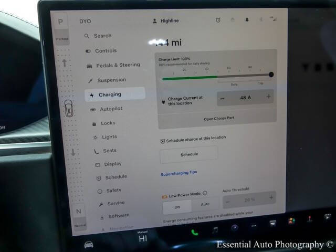
Task: Set Low Power Mode to Auto
Action: tap(205, 204)
